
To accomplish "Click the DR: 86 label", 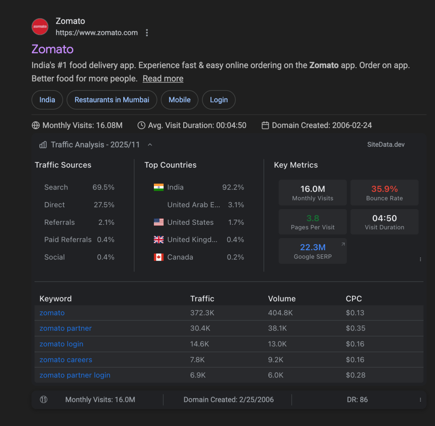I will point(357,399).
